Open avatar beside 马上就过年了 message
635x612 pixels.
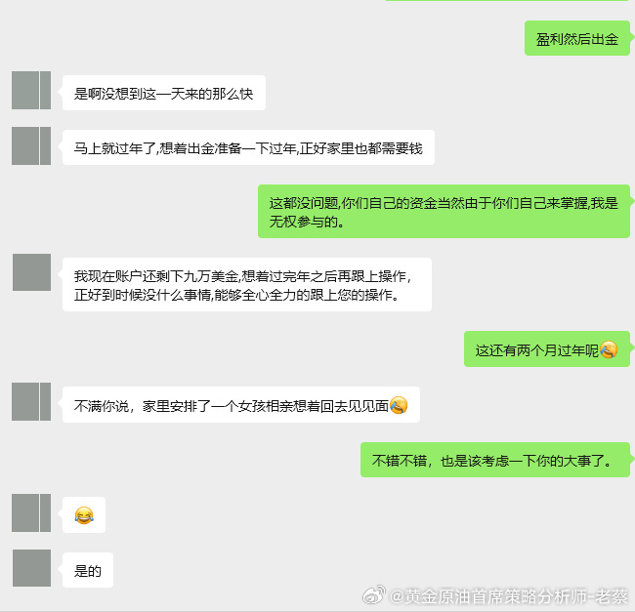(x=31, y=145)
